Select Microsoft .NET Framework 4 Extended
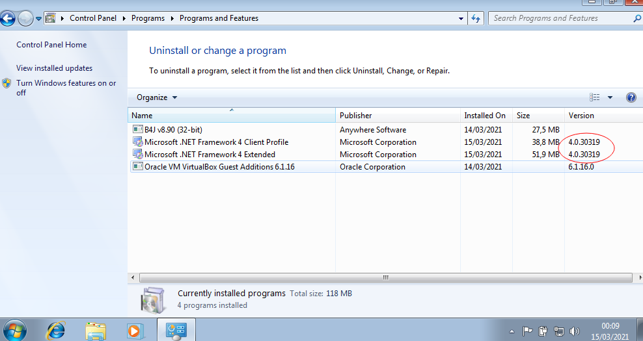The height and width of the screenshot is (341, 643). point(385,155)
